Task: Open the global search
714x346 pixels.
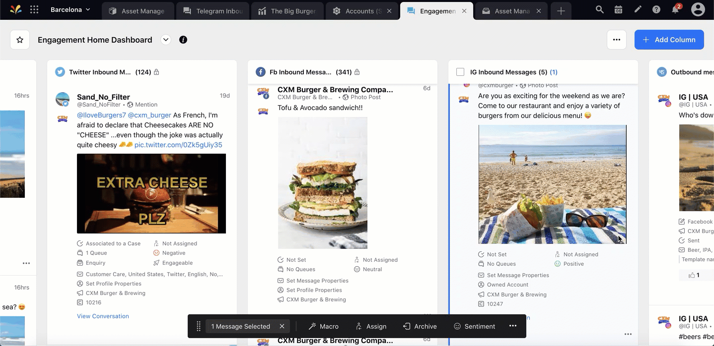Action: [599, 9]
